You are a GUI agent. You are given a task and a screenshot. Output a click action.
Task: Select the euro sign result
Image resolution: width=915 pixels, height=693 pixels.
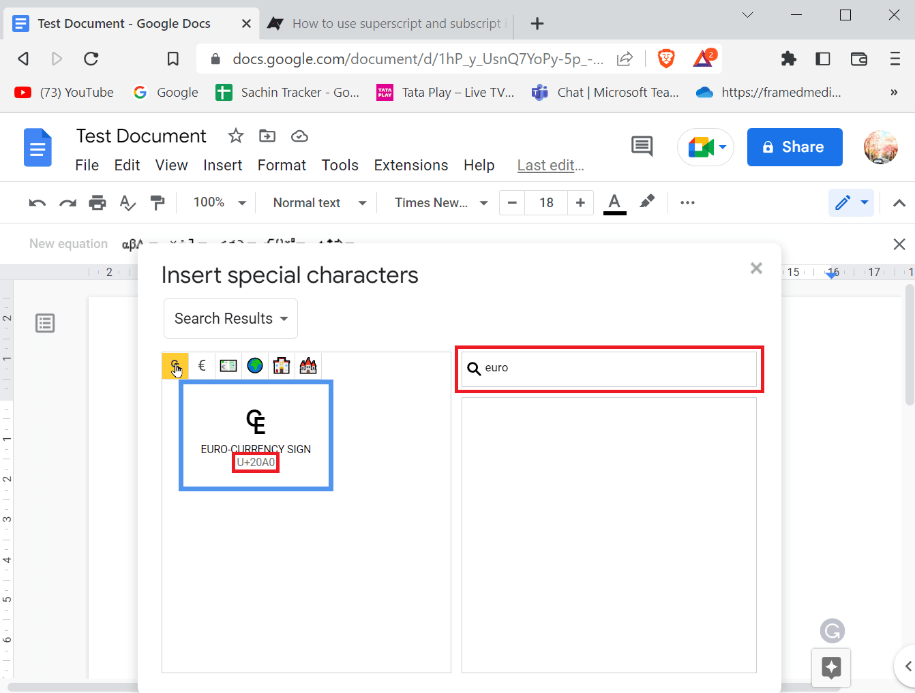click(202, 366)
